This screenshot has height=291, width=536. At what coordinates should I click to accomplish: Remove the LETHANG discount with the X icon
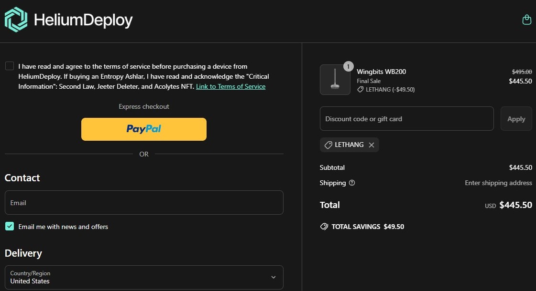[372, 145]
